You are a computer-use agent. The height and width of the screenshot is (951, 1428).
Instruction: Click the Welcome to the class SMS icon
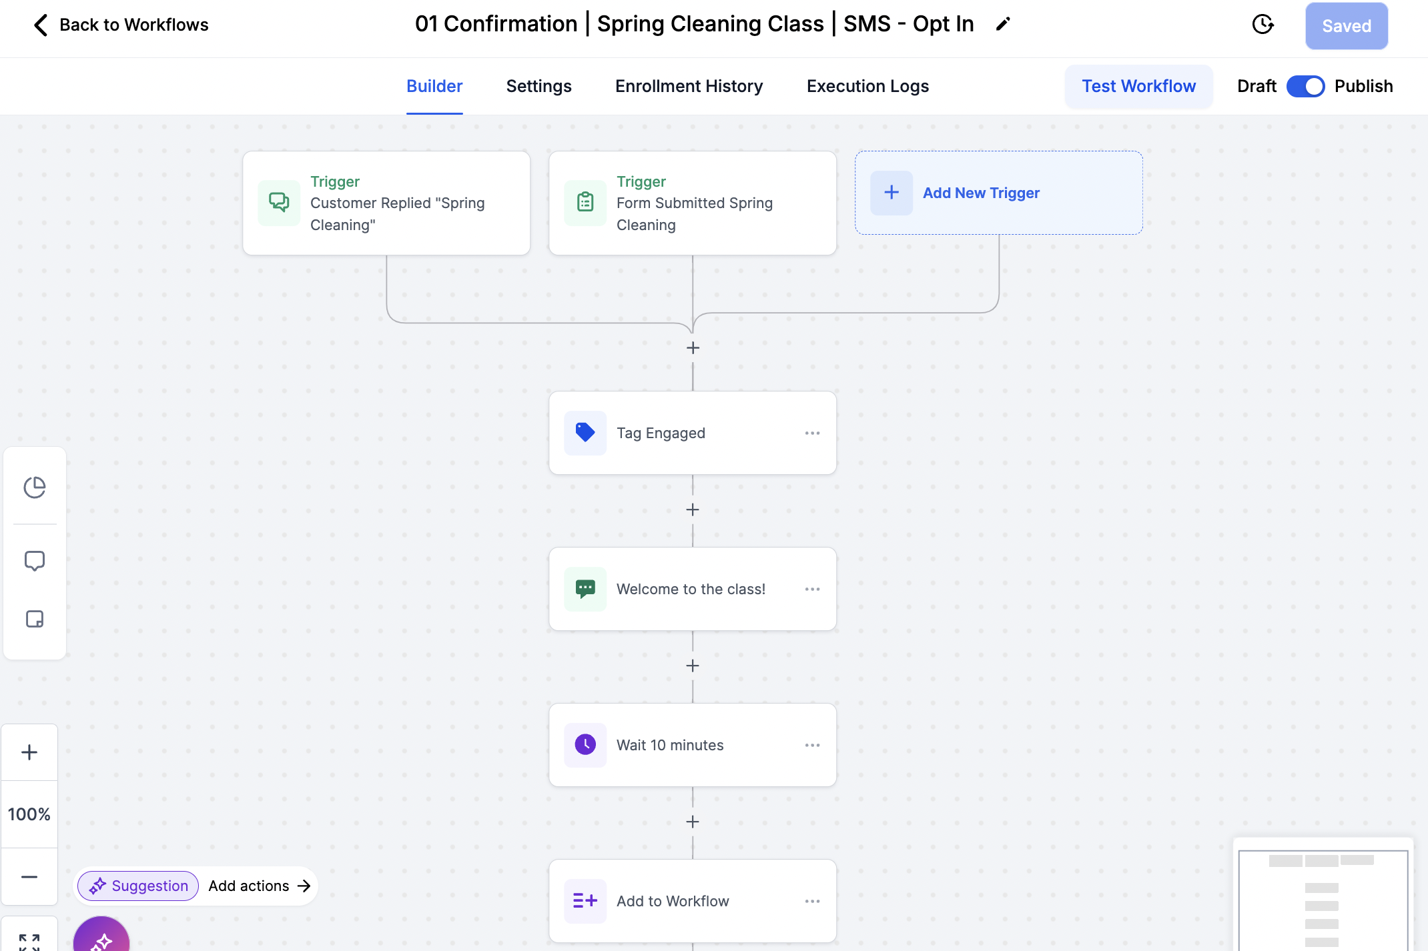click(x=585, y=589)
